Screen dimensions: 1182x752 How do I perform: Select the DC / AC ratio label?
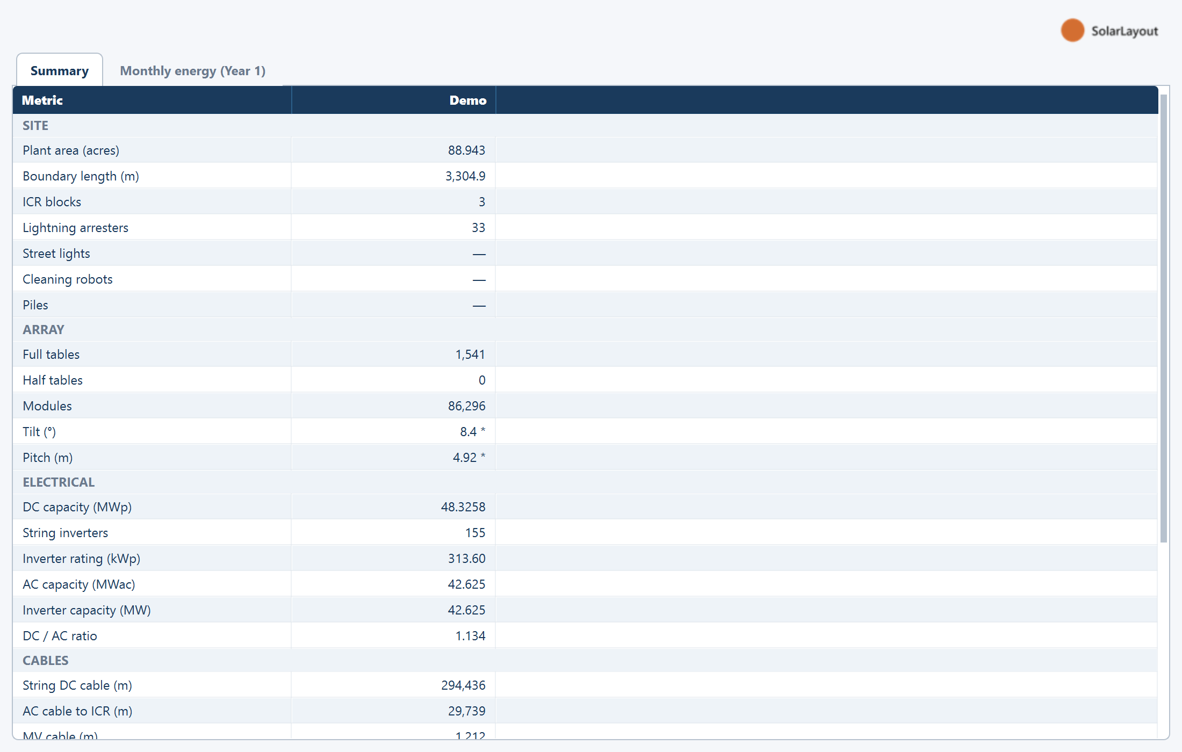click(60, 636)
